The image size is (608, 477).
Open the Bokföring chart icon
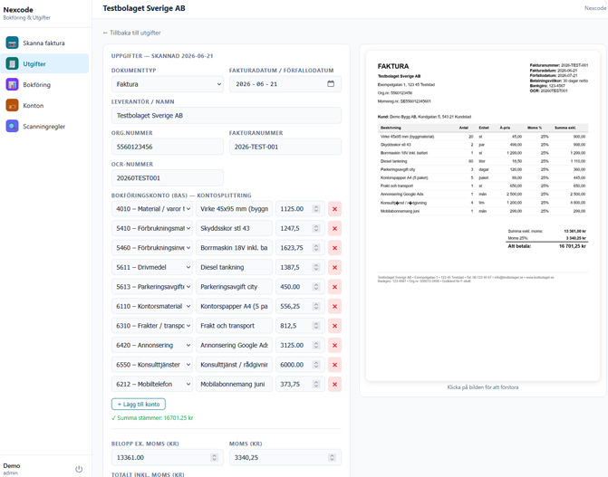click(12, 84)
